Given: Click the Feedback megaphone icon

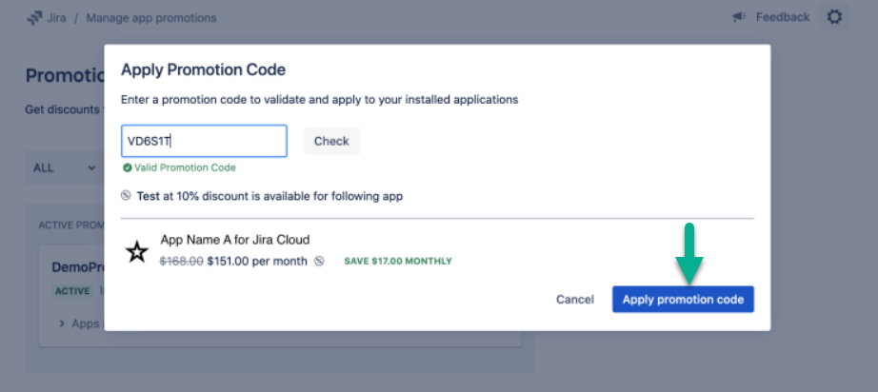Looking at the screenshot, I should 738,17.
